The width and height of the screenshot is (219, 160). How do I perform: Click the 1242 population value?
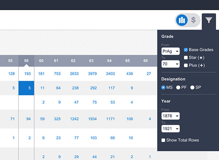[74, 119]
